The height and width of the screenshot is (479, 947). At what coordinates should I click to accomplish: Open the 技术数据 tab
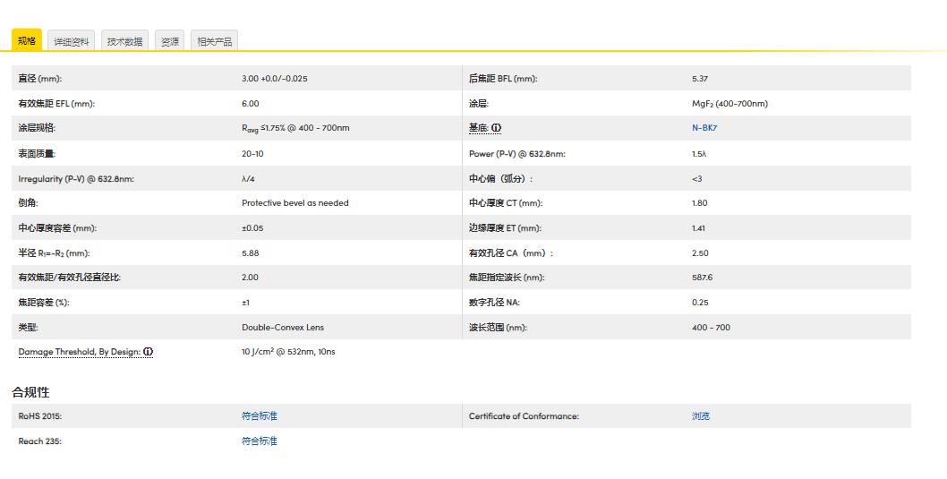(125, 41)
